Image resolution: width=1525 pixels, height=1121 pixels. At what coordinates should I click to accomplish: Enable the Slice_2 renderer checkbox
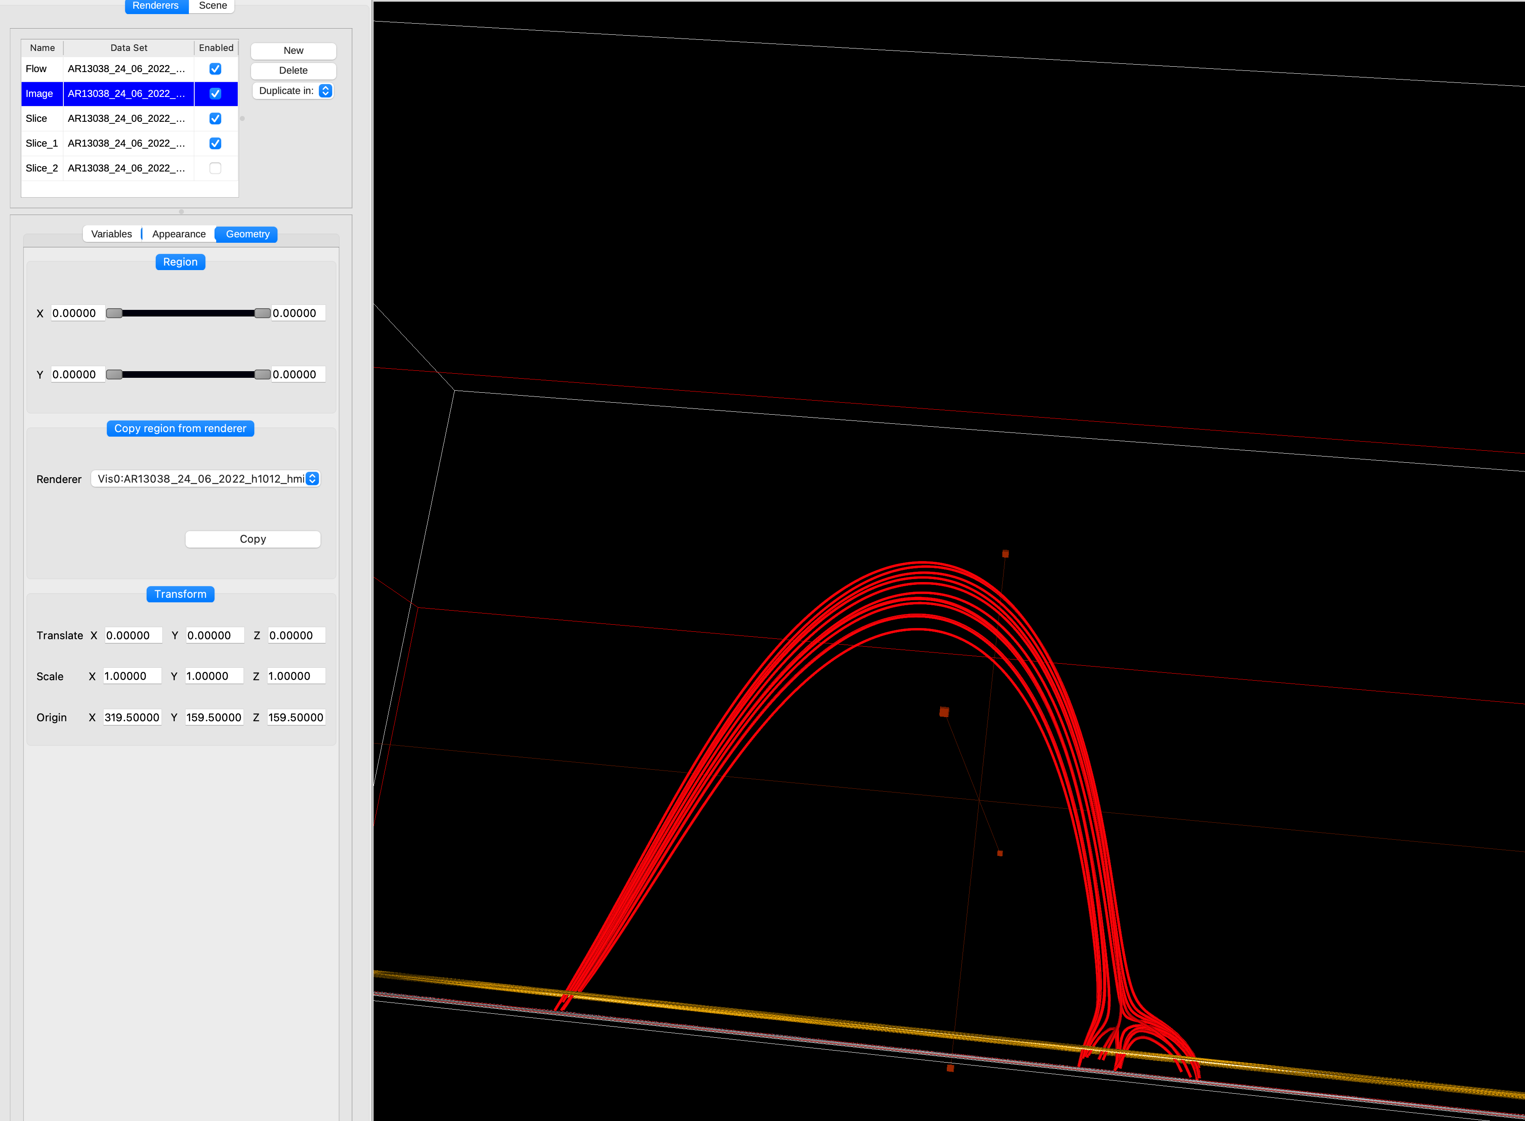(215, 168)
